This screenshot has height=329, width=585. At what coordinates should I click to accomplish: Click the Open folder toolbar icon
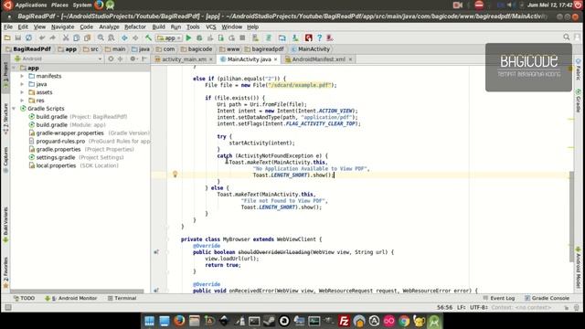click(7, 37)
